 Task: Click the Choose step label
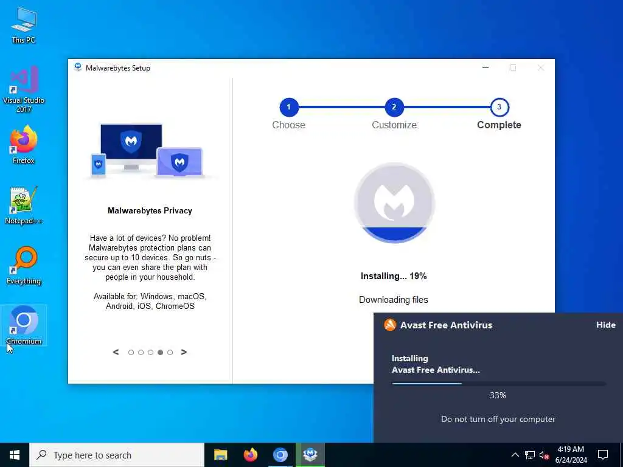pos(289,125)
